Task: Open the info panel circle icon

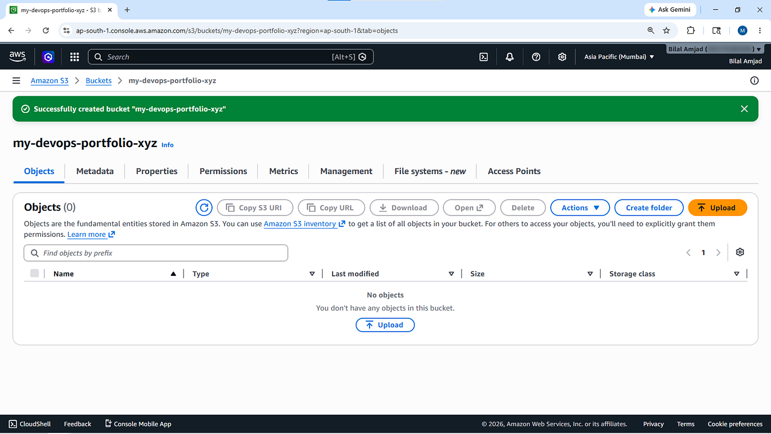Action: [754, 80]
